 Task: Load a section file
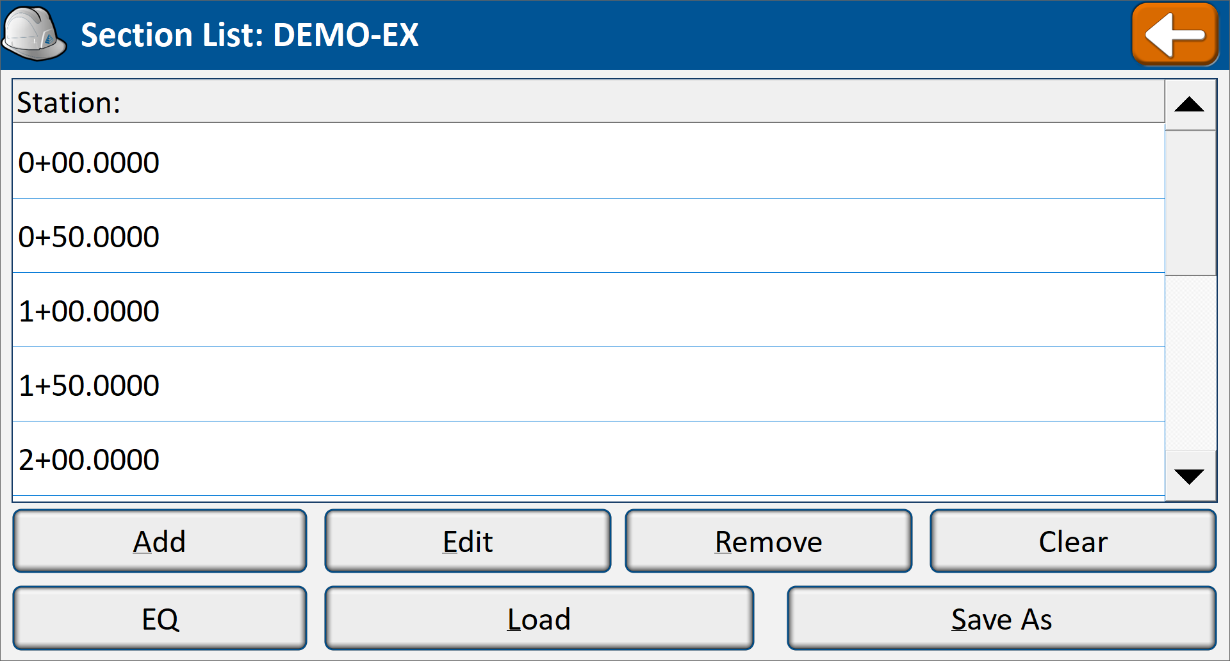pos(539,619)
